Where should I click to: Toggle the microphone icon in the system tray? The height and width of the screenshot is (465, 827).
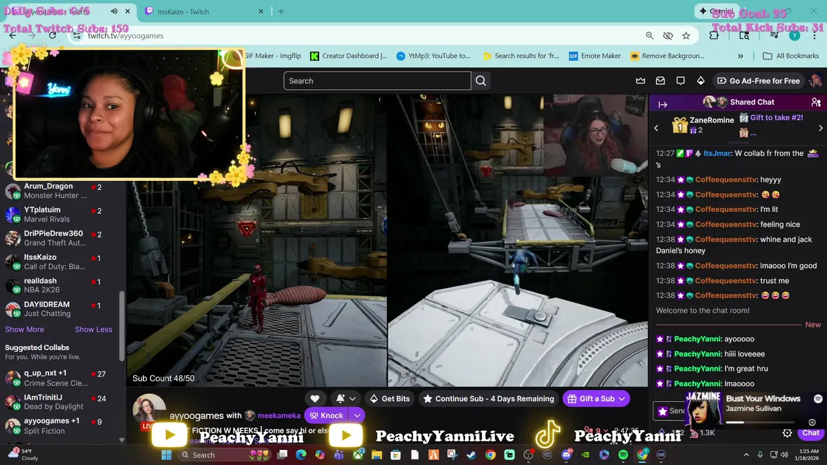(760, 455)
